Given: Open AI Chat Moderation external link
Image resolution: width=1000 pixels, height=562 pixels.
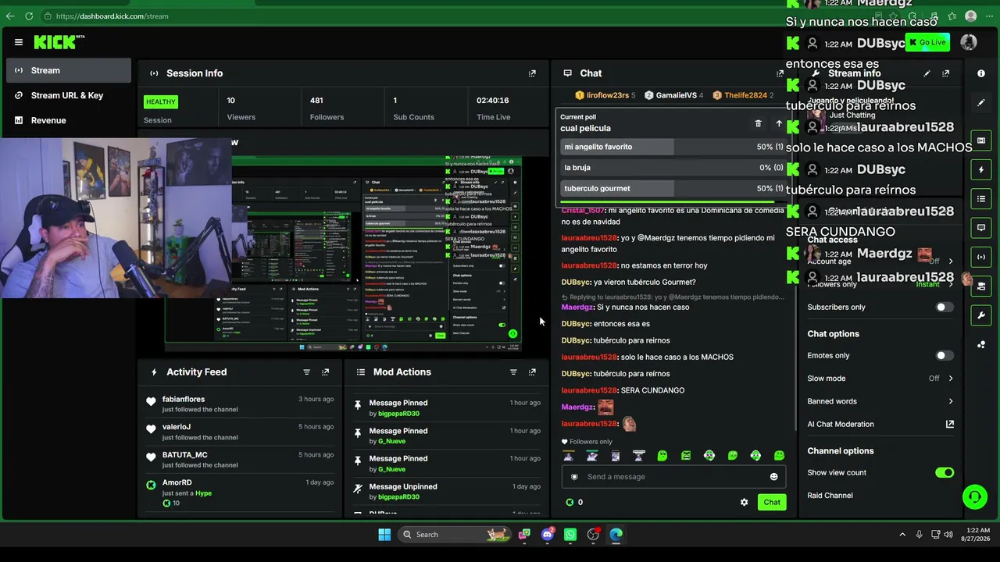Looking at the screenshot, I should [950, 424].
